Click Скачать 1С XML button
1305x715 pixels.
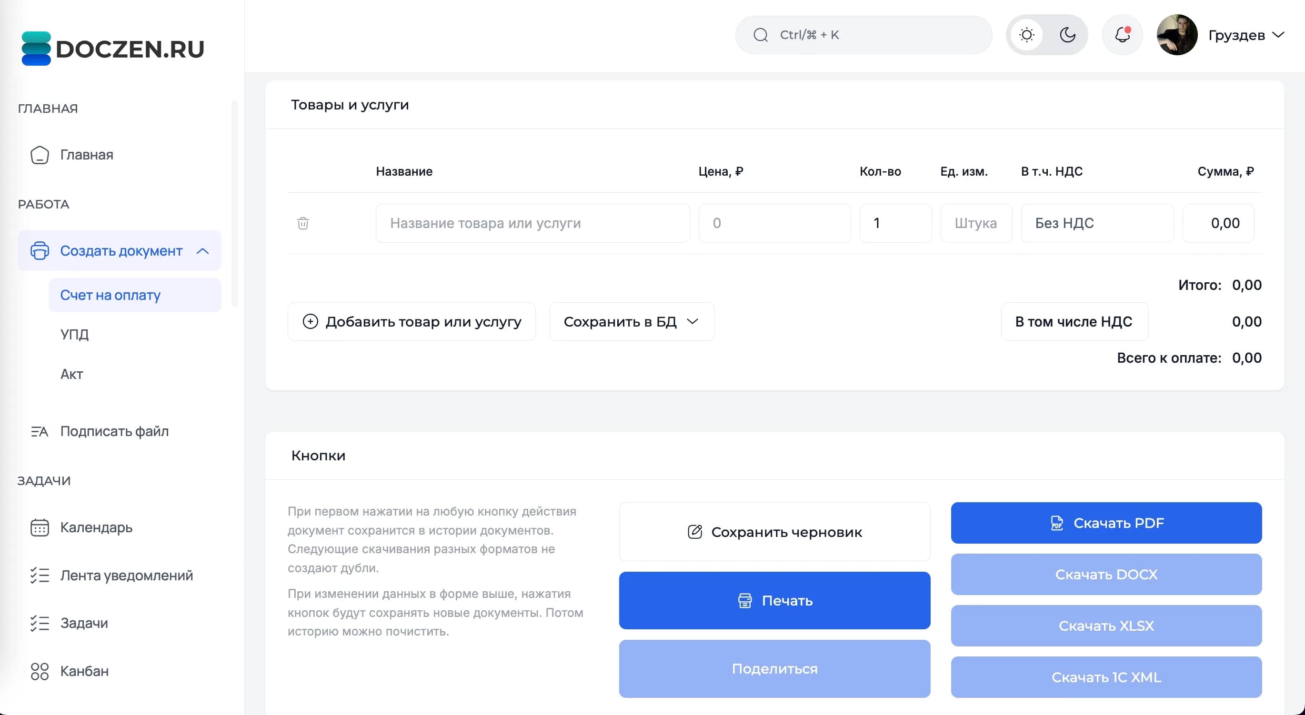coord(1106,677)
